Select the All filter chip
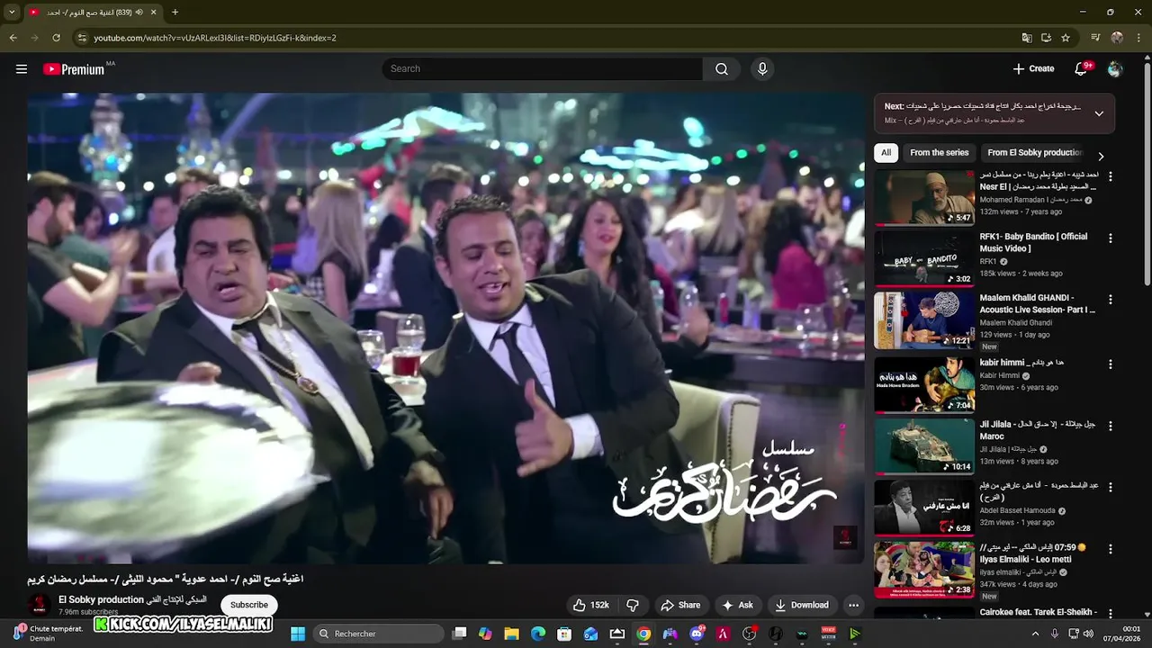This screenshot has width=1152, height=648. [886, 153]
